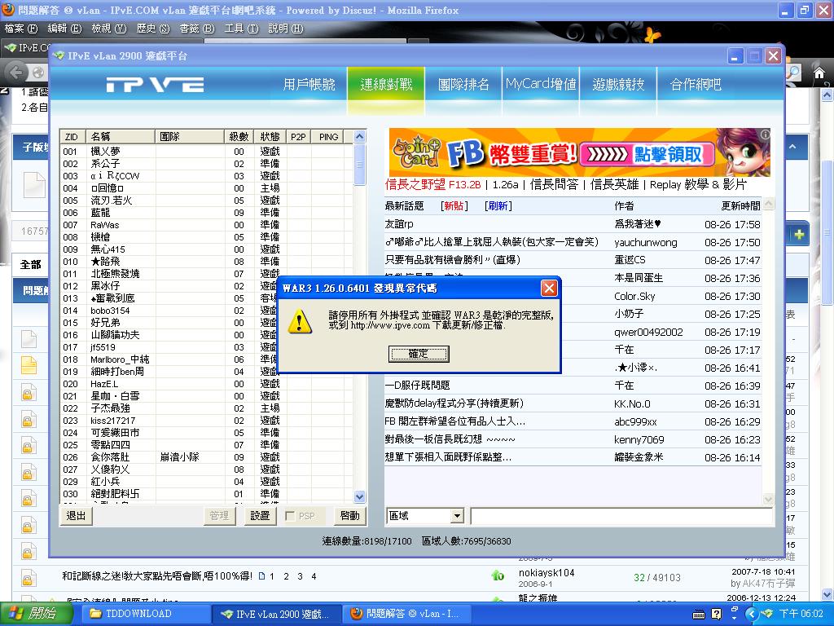The image size is (834, 626).
Task: Click the 刷新 link above the topics
Action: tap(498, 206)
